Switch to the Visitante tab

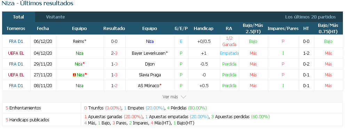[55, 17]
